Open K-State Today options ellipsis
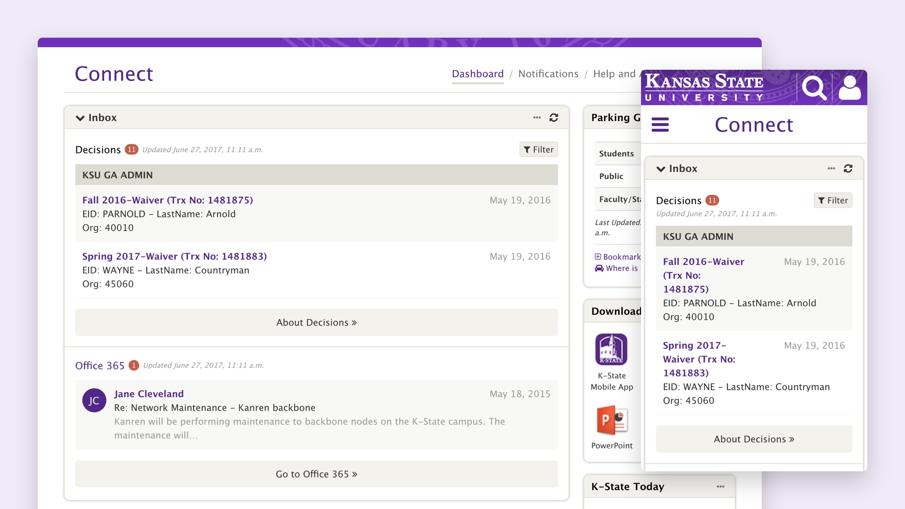 point(720,486)
